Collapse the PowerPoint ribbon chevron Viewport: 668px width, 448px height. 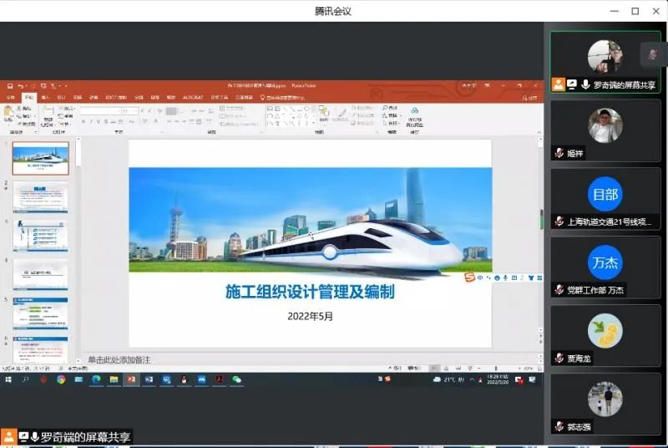coord(539,133)
